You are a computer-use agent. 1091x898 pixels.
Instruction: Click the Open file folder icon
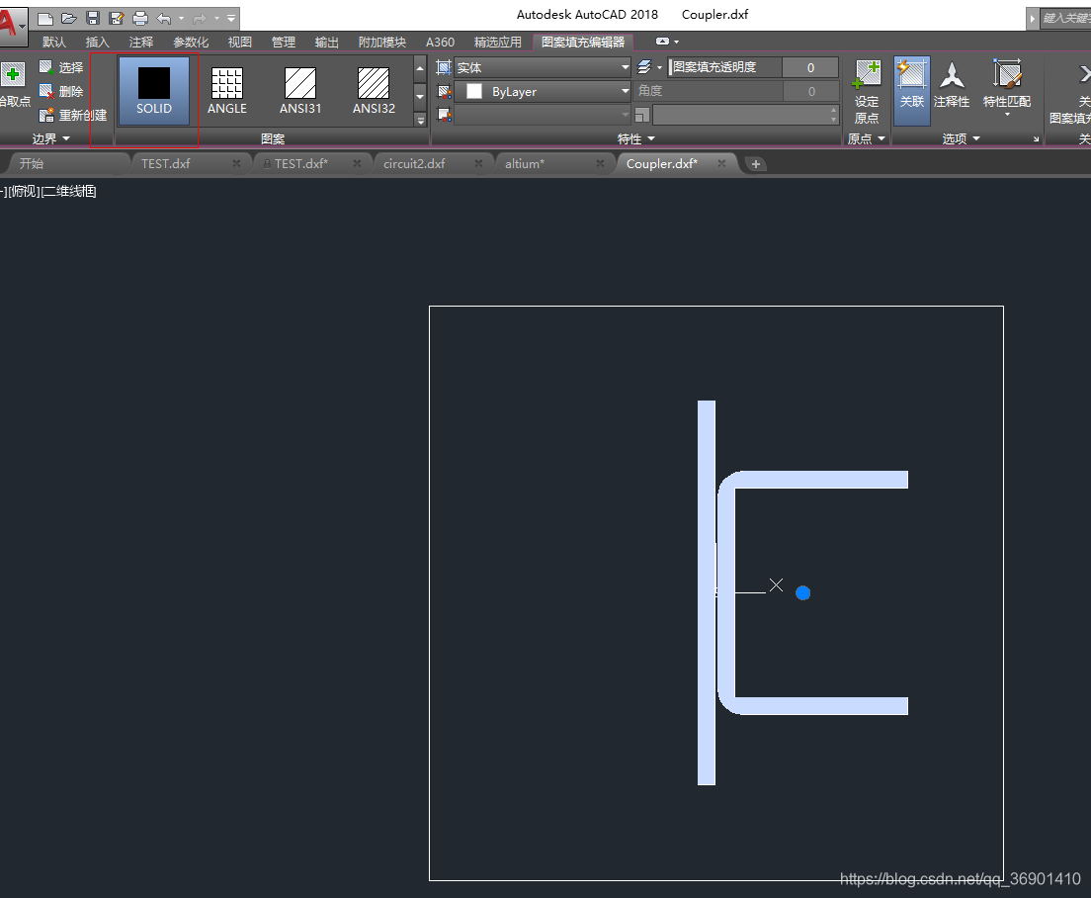pos(68,18)
